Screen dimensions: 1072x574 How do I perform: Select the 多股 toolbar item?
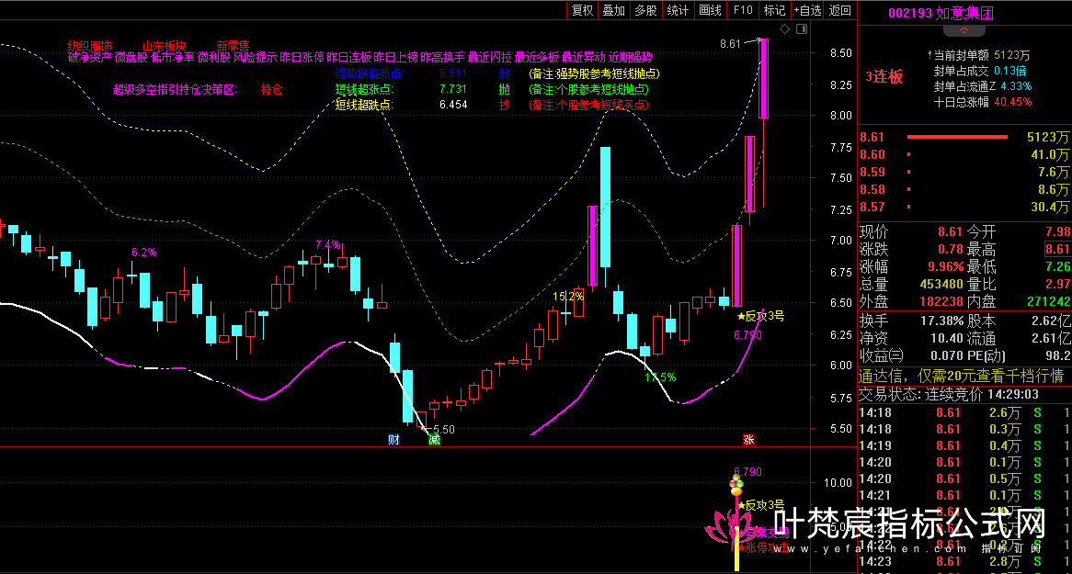coord(645,9)
